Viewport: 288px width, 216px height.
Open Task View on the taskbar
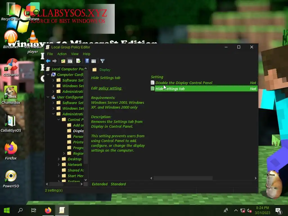(x=34, y=210)
